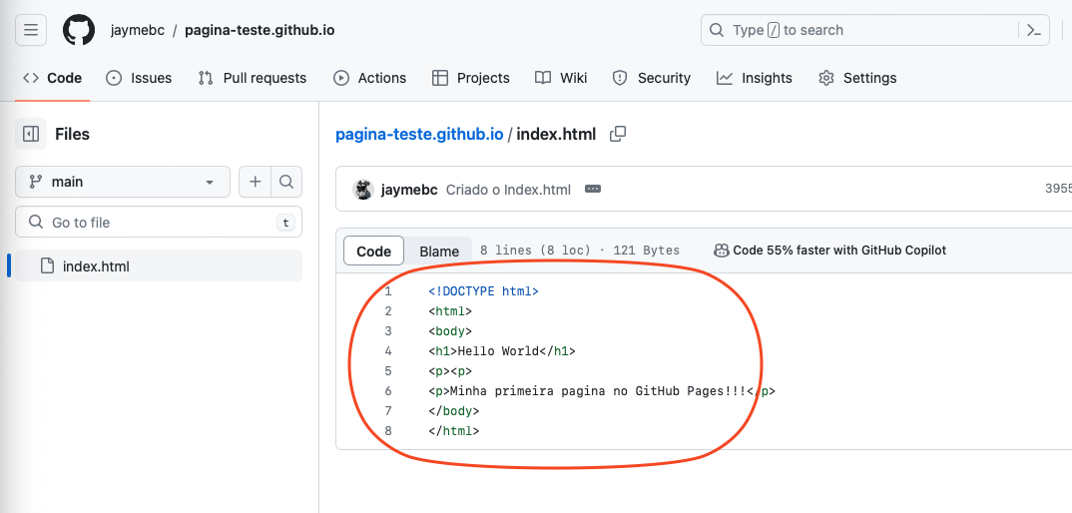Click the add file plus icon
Viewport: 1072px width, 513px height.
point(256,182)
